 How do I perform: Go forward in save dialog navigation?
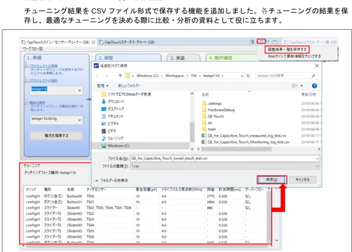click(106, 76)
